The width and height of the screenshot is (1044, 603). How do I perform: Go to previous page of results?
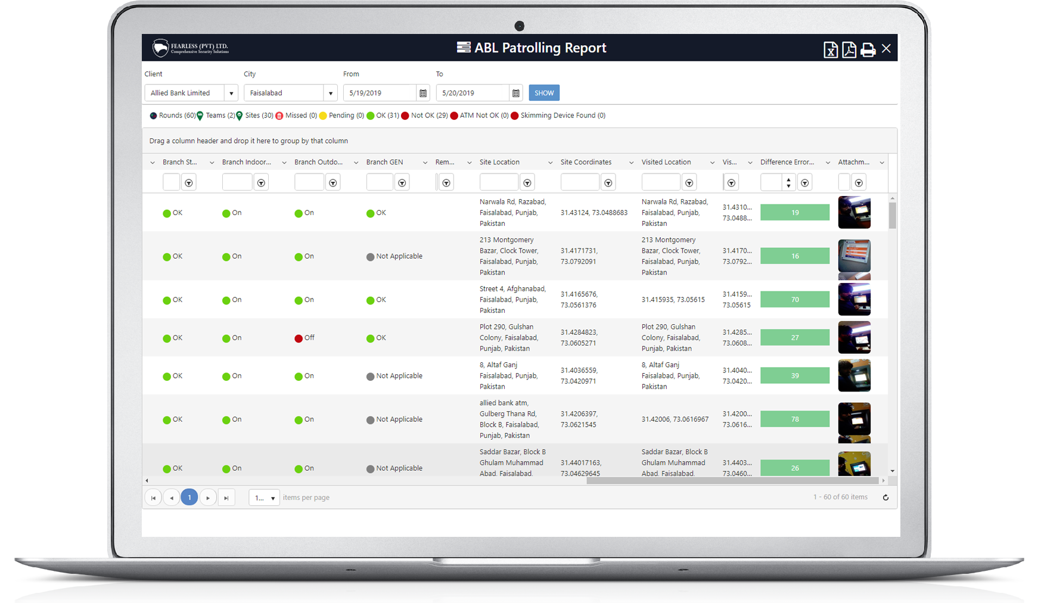coord(172,498)
